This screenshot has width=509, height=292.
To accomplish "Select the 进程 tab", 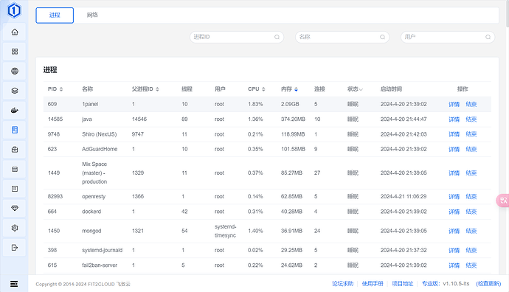I will (x=55, y=15).
